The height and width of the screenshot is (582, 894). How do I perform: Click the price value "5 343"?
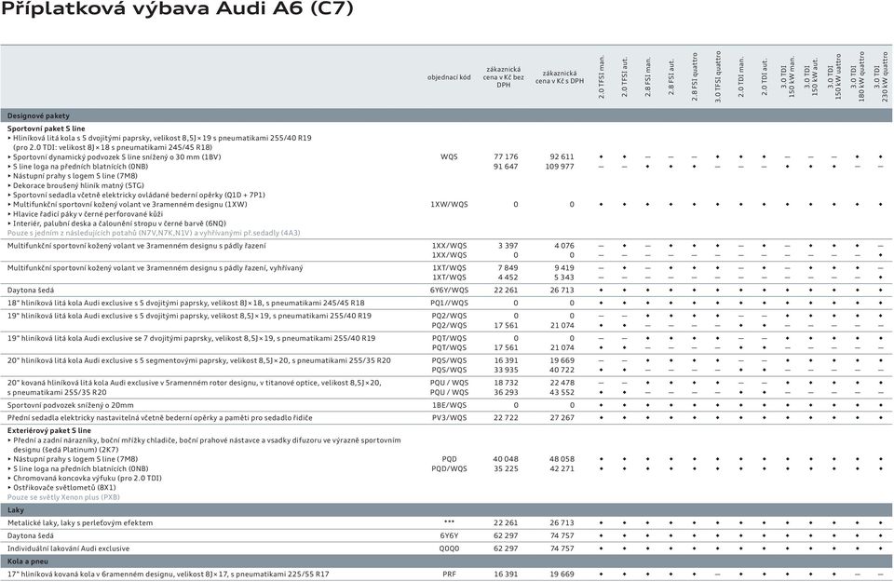point(564,277)
